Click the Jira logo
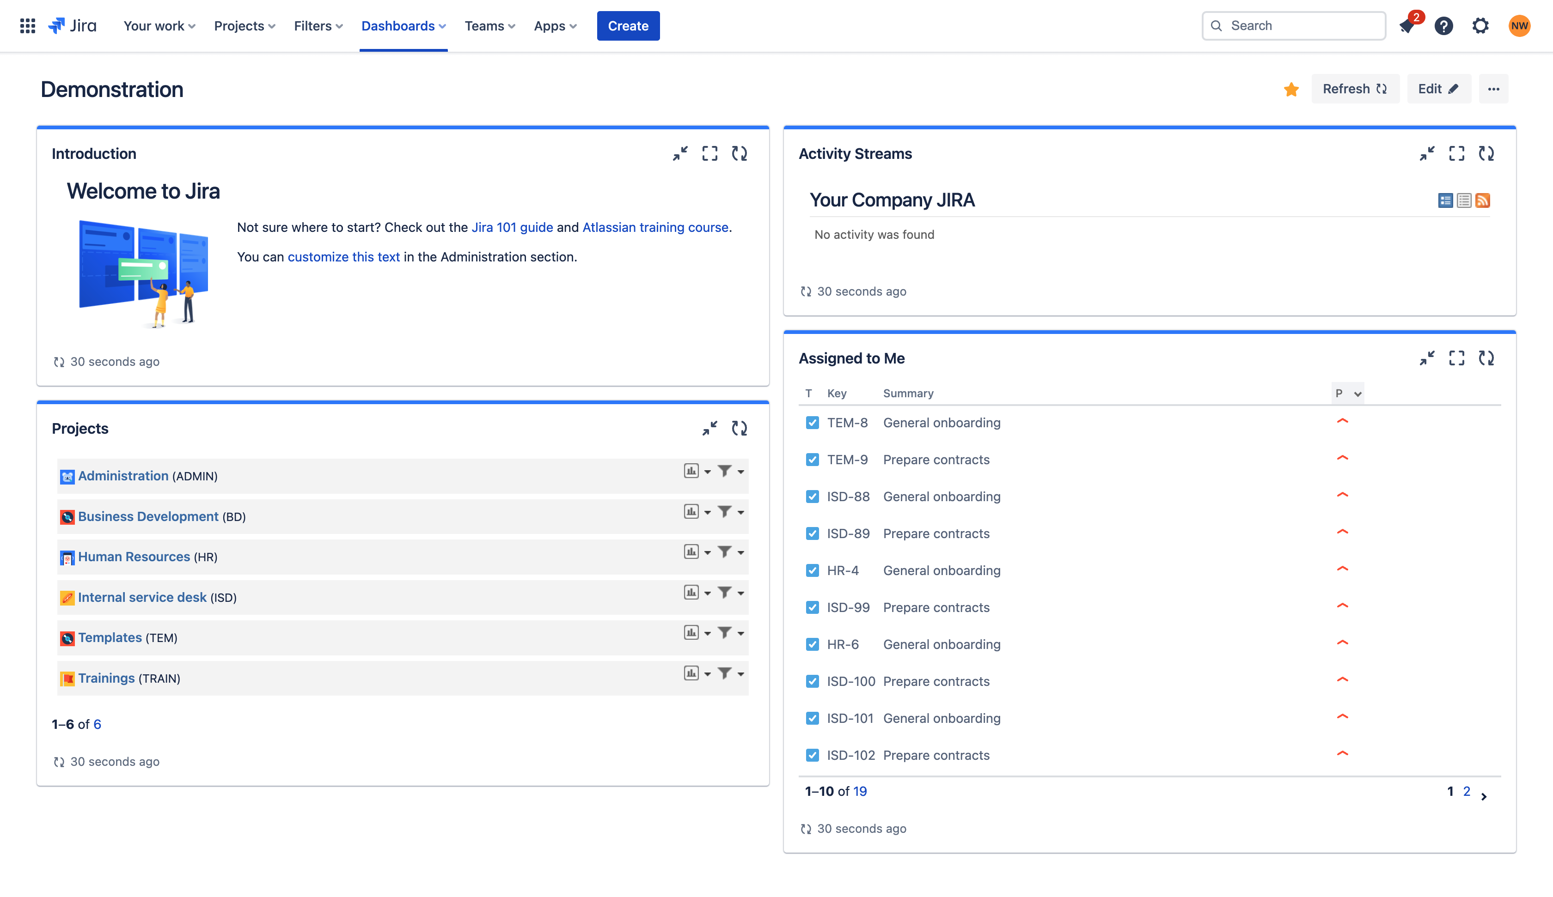Screen dimensions: 1553x897 pos(72,26)
